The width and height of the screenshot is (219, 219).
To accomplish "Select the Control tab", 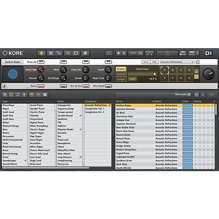I will pos(121,74).
